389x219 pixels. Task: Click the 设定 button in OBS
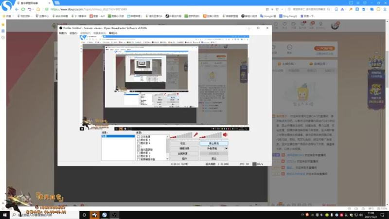[184, 144]
